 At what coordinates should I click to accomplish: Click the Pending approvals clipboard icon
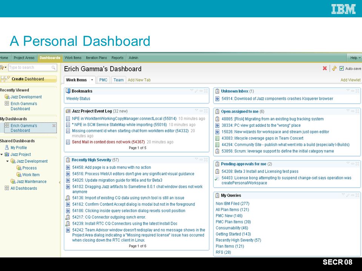217,164
